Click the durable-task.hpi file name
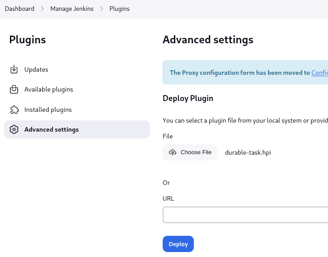Viewport: 328px width, 257px height. (248, 152)
